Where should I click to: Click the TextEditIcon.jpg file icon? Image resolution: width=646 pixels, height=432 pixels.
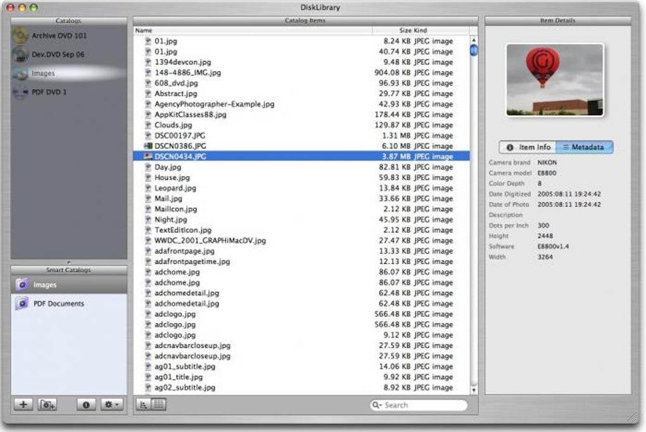pyautogui.click(x=148, y=230)
